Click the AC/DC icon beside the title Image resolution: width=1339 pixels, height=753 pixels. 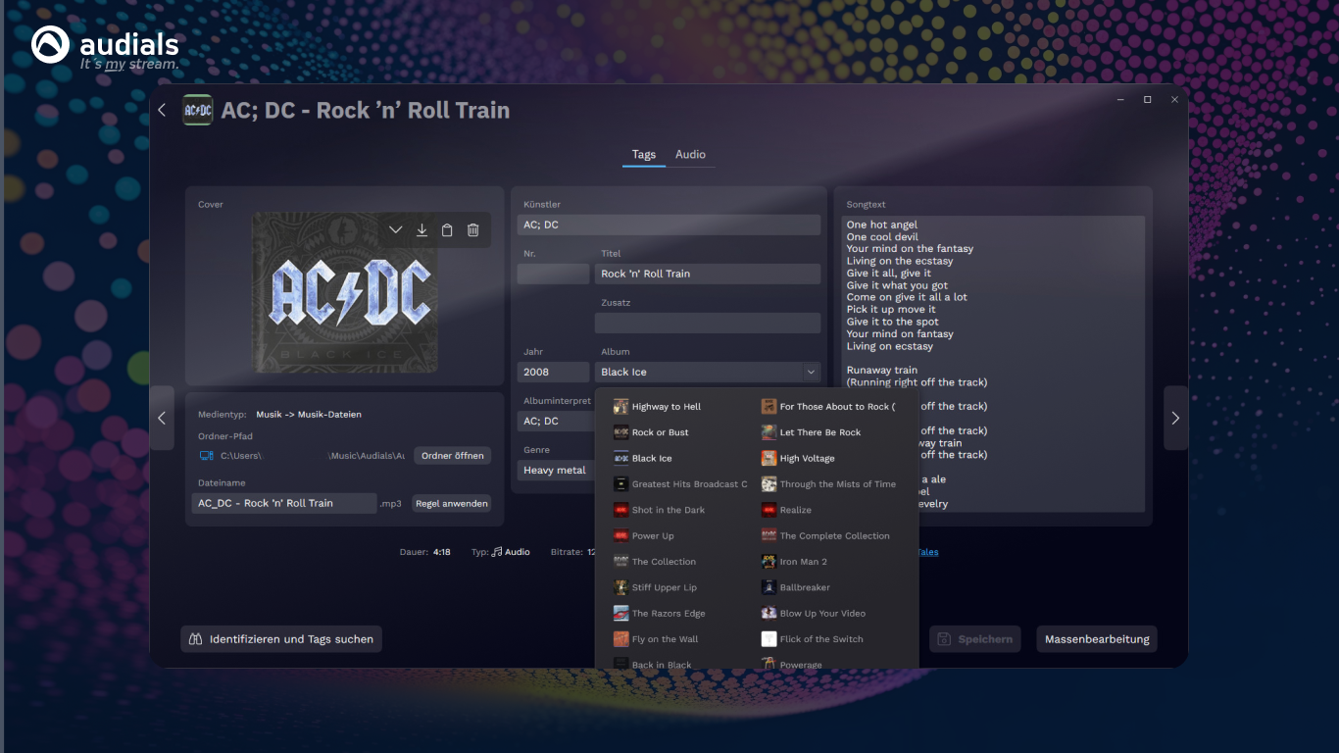(197, 110)
